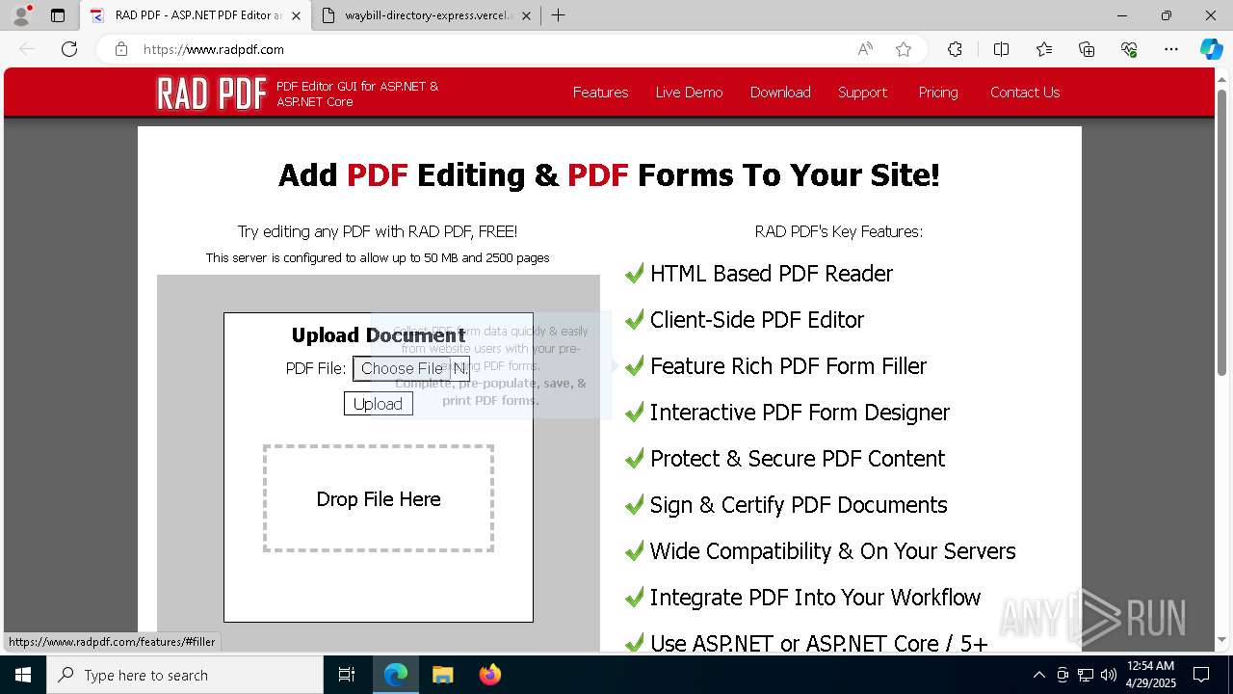
Task: Open the network status tray icon
Action: [1086, 675]
